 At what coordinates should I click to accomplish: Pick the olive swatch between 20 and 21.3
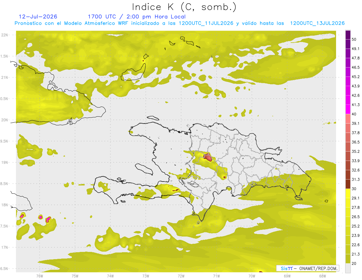(x=348, y=259)
